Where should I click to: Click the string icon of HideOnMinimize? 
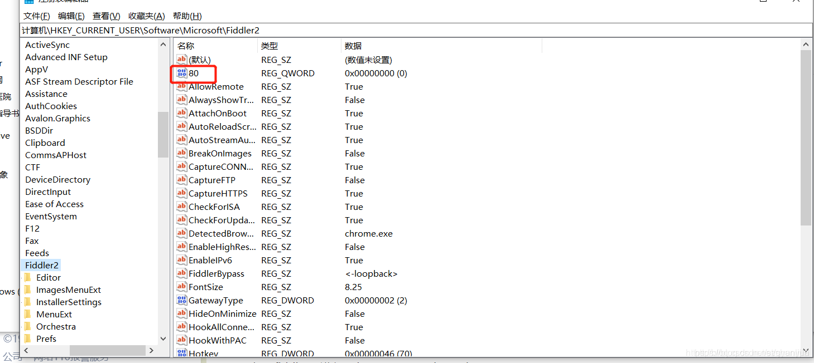coord(181,313)
